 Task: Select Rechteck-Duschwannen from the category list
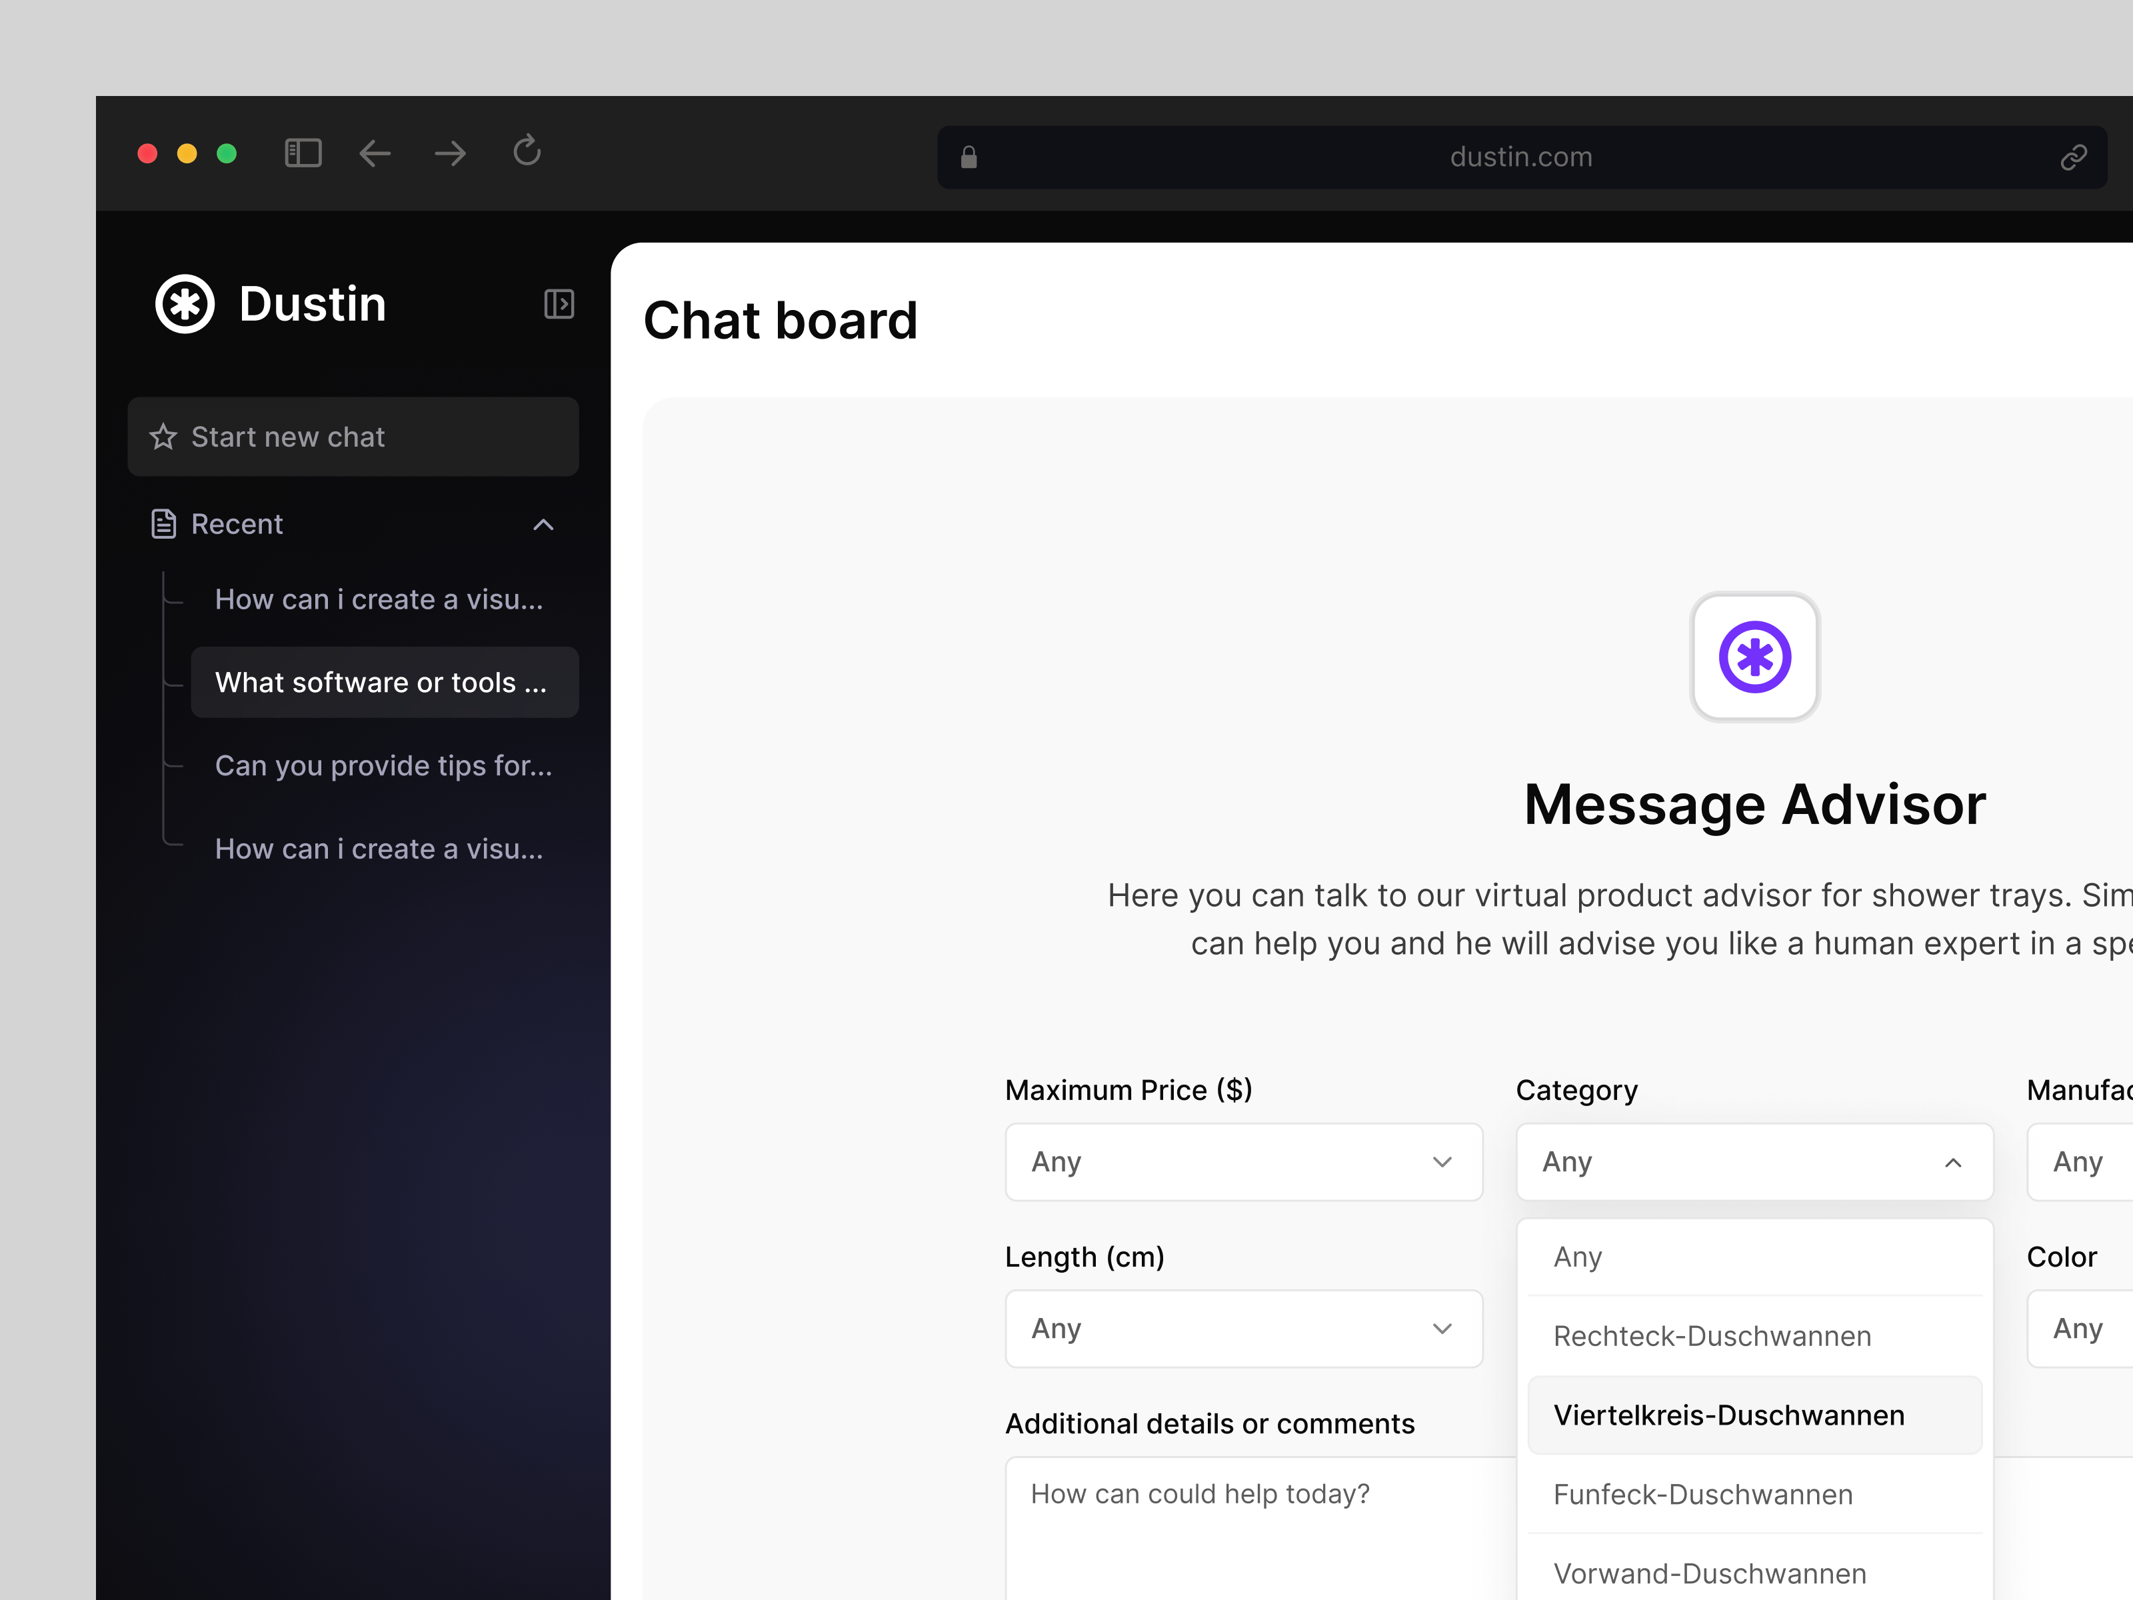click(1712, 1336)
